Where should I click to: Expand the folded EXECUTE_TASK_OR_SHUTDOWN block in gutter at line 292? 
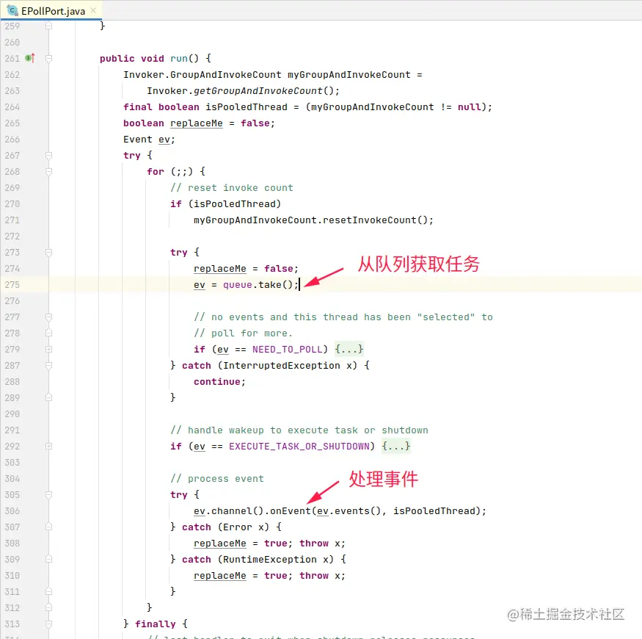point(48,446)
